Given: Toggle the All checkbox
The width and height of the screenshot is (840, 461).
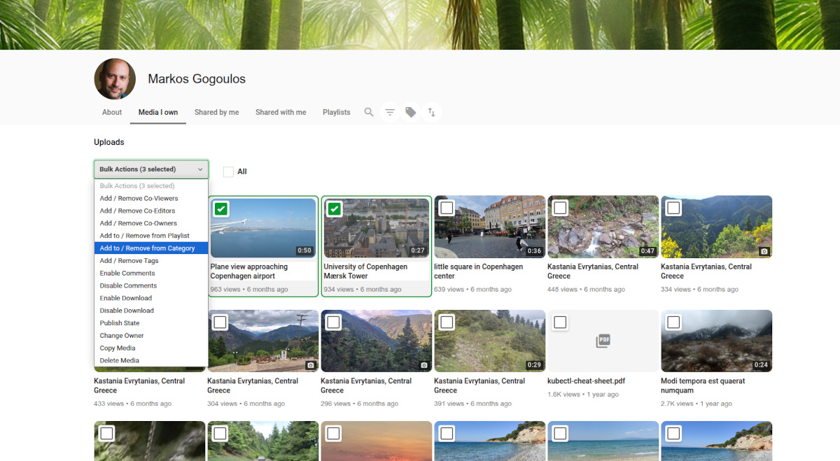Looking at the screenshot, I should tap(228, 171).
